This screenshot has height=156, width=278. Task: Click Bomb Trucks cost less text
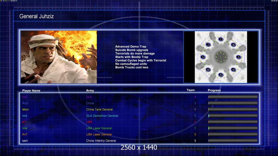click(x=132, y=67)
